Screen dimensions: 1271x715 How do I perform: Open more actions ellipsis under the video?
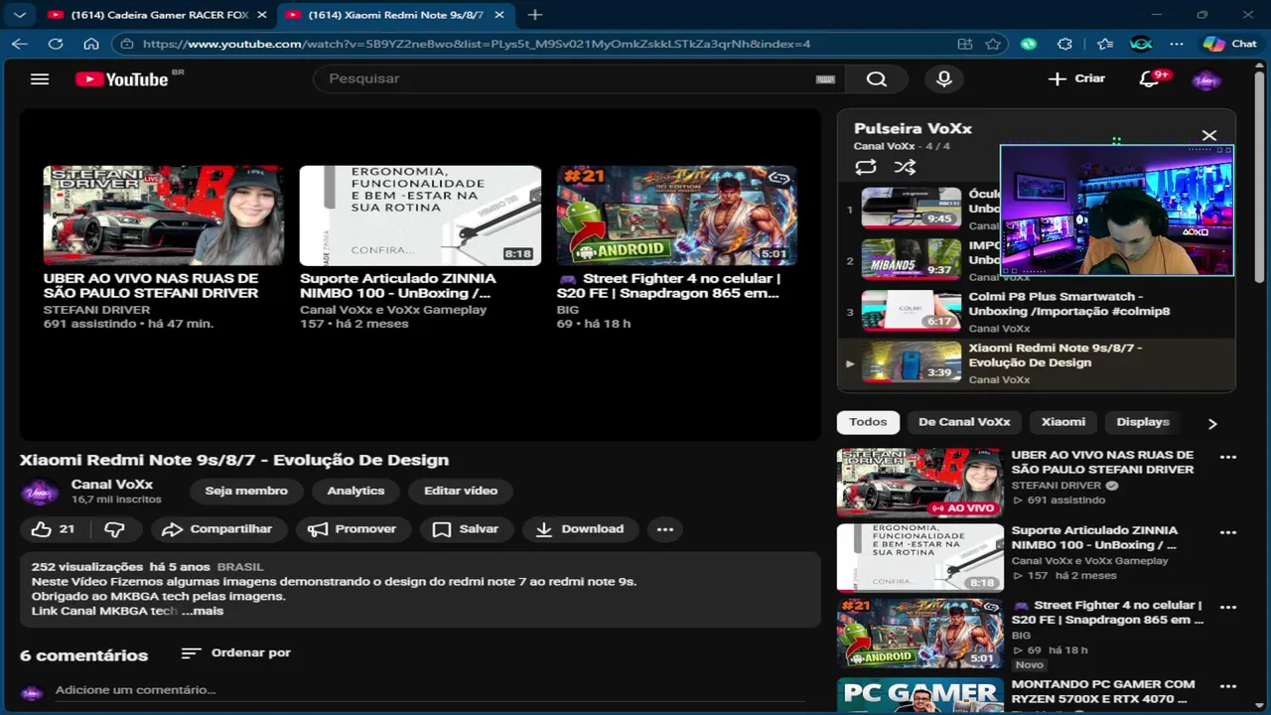(x=665, y=529)
